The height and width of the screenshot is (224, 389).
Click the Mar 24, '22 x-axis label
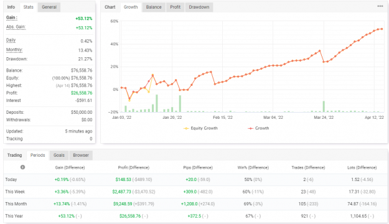point(324,118)
